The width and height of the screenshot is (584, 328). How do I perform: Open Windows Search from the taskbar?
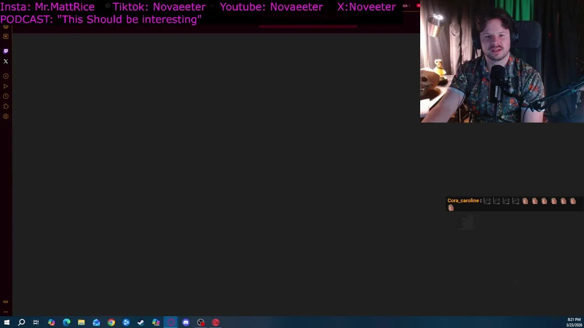point(21,323)
